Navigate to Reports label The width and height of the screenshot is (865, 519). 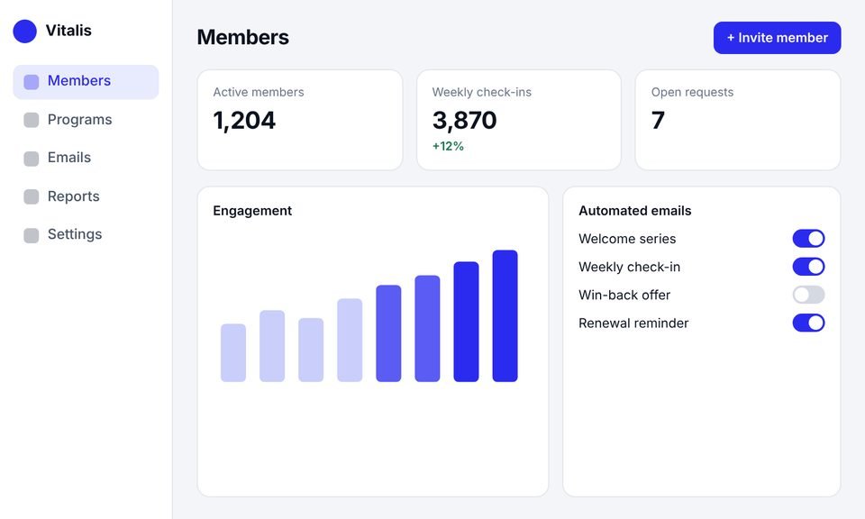[x=73, y=196]
